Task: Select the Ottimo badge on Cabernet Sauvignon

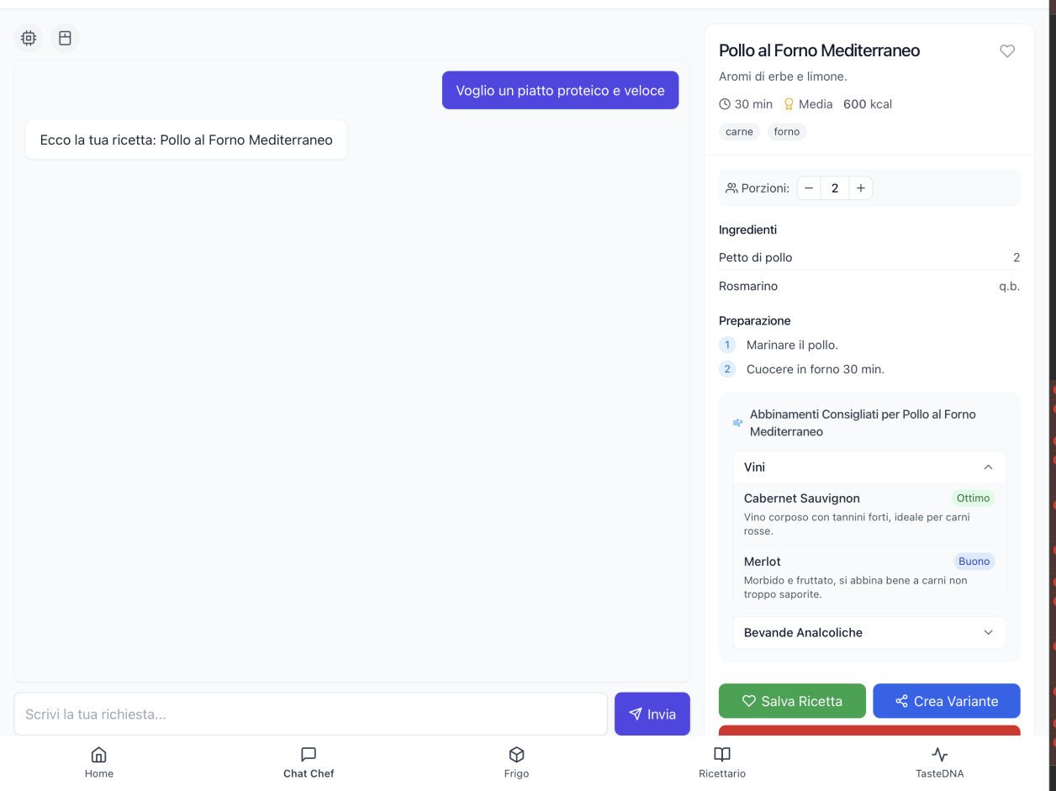Action: click(973, 498)
